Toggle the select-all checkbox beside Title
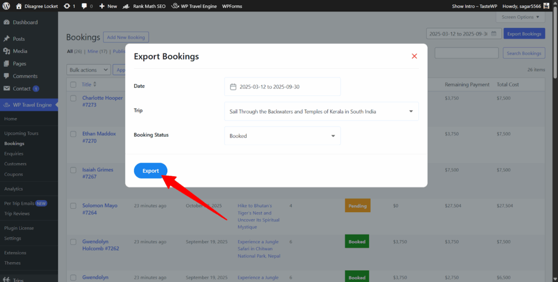Screen dimensions: 558x282 click(73, 85)
